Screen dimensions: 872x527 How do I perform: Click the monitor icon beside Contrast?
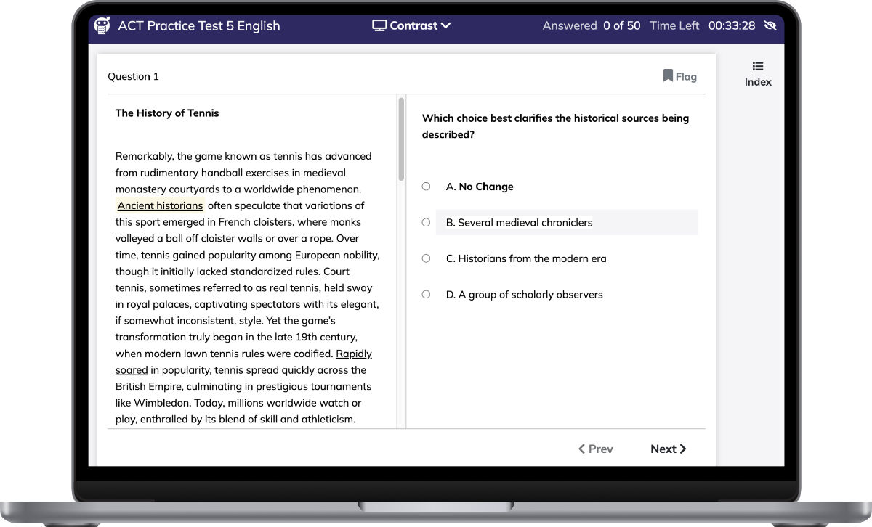click(x=379, y=25)
